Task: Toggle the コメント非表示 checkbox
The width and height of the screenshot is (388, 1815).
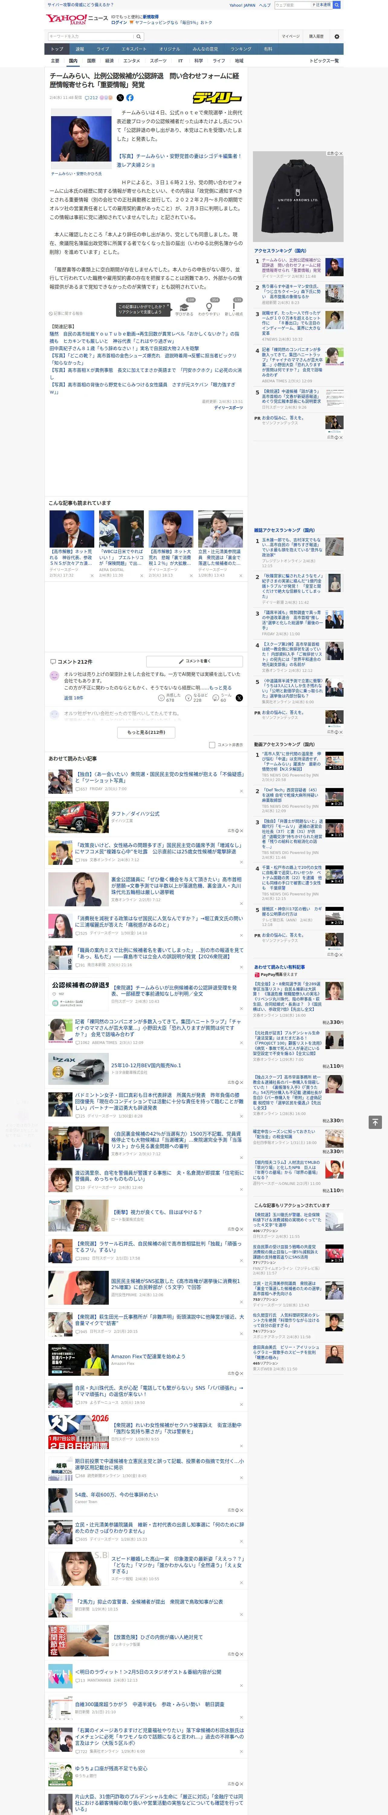Action: [x=212, y=745]
